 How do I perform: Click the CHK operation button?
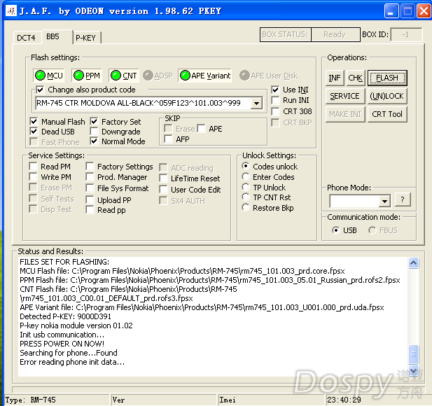point(355,78)
